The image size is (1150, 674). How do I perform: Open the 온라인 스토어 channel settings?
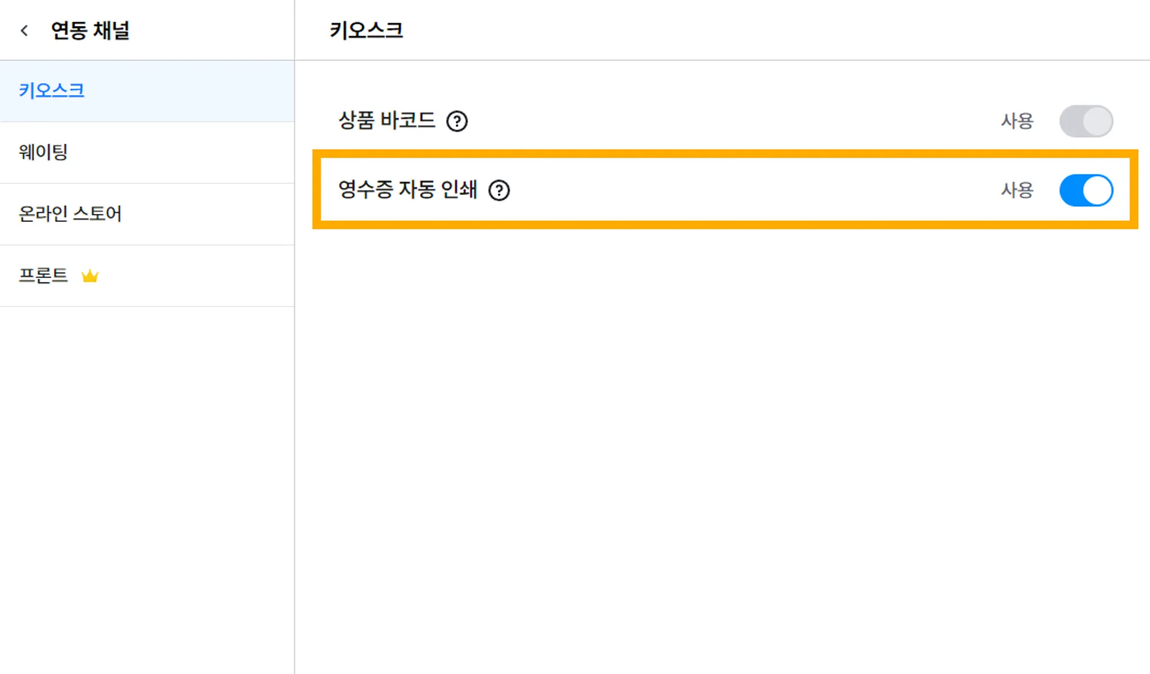click(x=70, y=214)
